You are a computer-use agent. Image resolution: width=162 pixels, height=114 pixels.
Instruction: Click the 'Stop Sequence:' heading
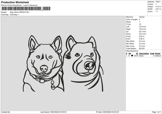[132, 51]
